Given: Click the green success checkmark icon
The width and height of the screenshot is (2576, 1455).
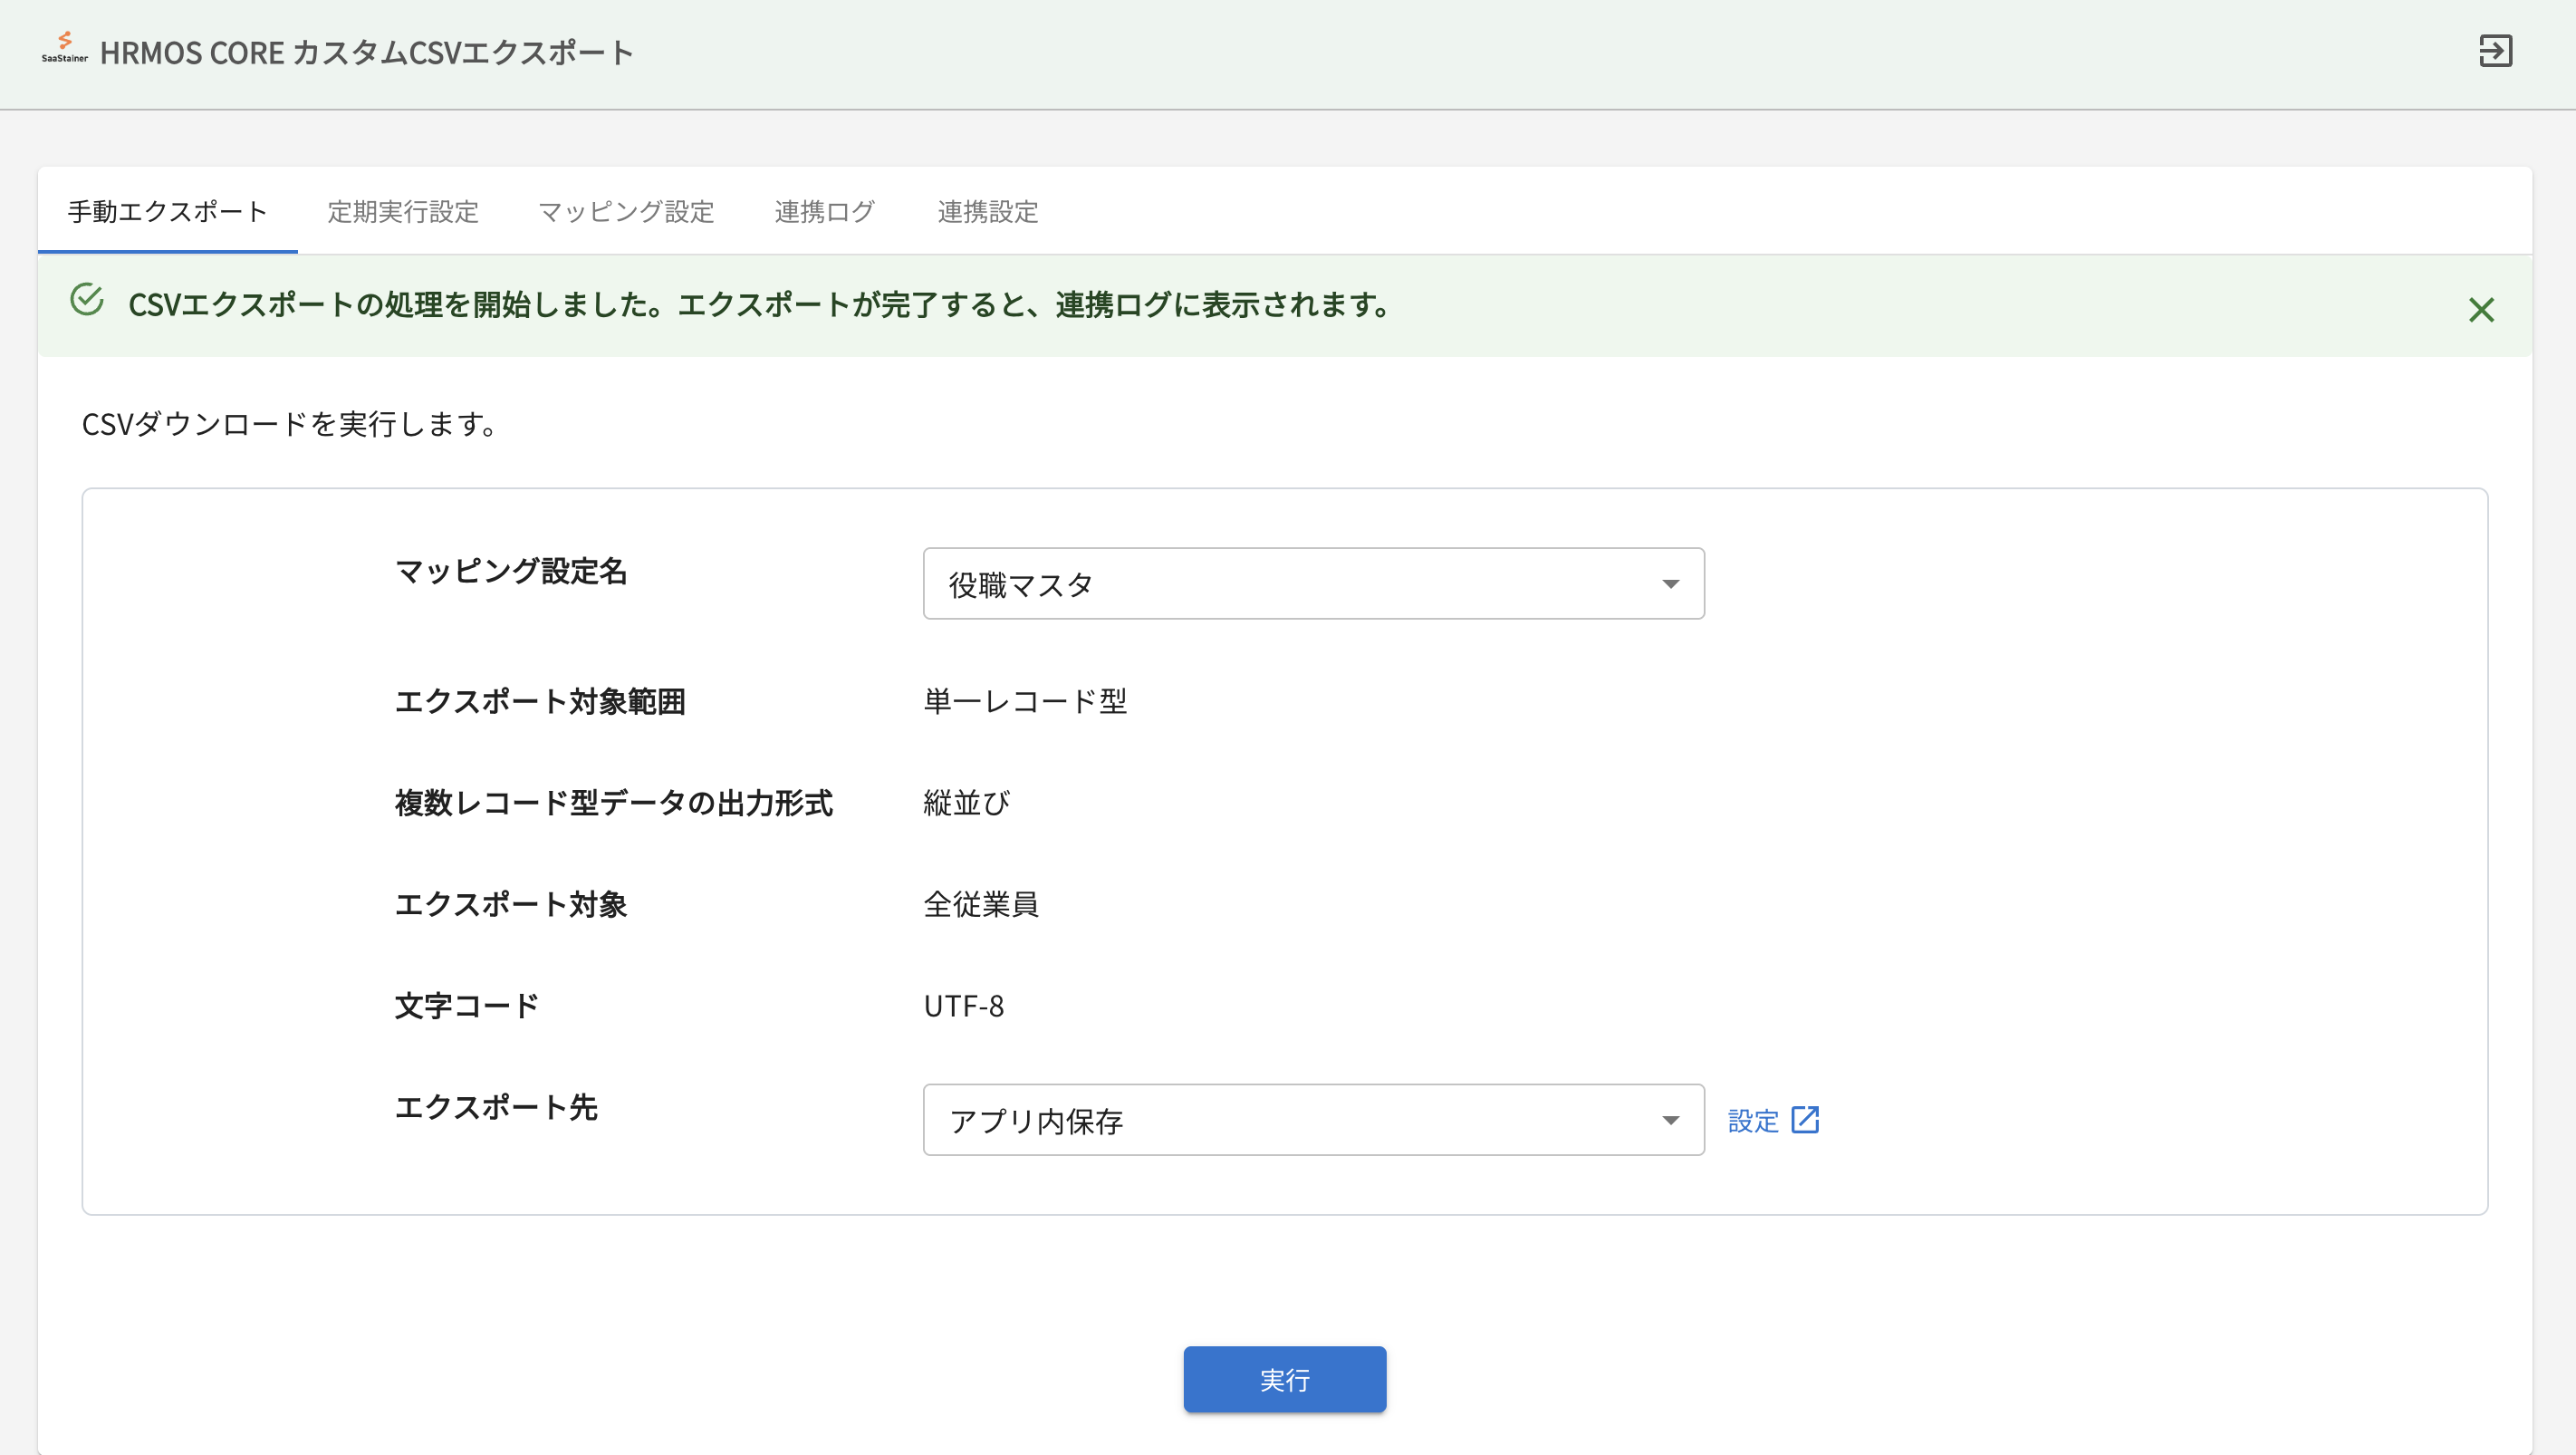Looking at the screenshot, I should [87, 300].
